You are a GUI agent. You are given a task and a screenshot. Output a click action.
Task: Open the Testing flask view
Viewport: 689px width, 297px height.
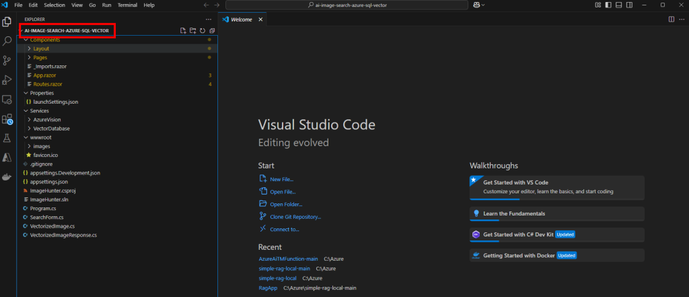[x=7, y=138]
